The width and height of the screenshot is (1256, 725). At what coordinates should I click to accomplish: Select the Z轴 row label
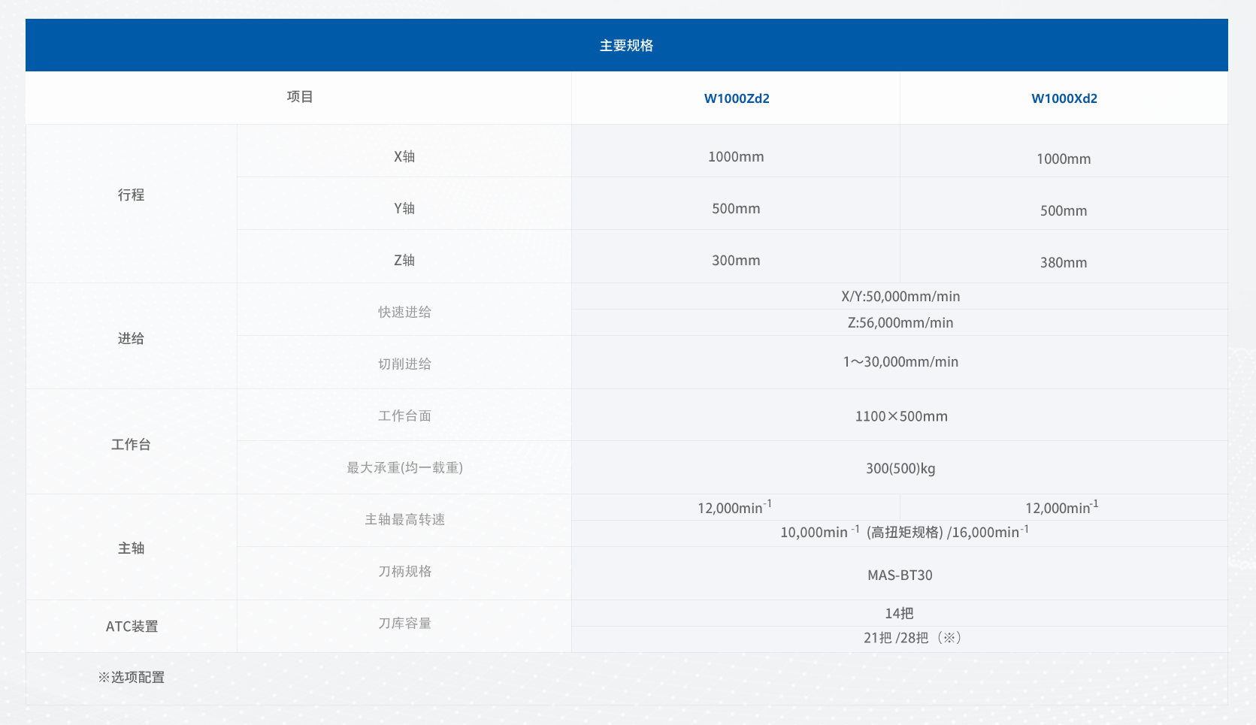click(x=404, y=260)
